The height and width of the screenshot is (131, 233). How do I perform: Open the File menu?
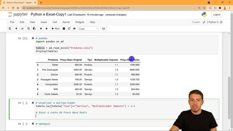(x=12, y=22)
